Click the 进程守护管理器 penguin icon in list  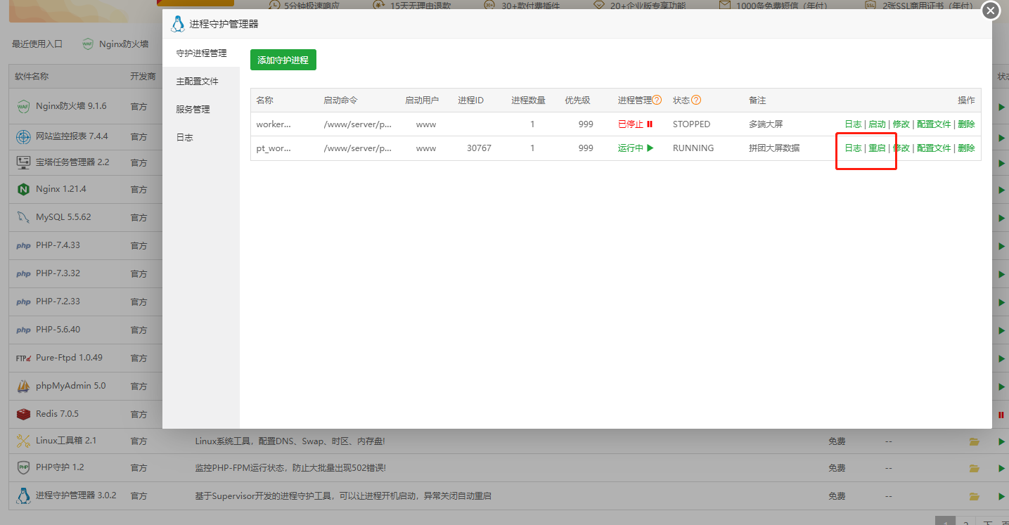[x=23, y=495]
